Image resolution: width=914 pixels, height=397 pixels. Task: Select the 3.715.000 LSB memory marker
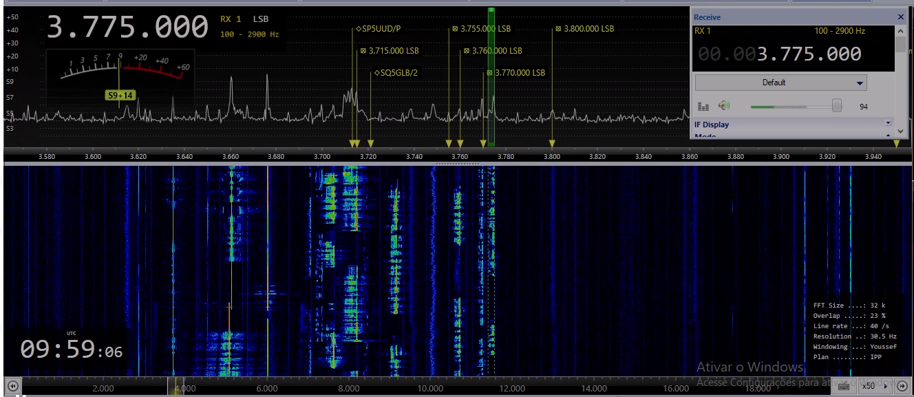point(390,51)
